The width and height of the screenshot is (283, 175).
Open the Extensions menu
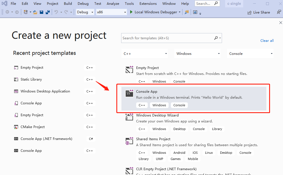tap(148, 3)
